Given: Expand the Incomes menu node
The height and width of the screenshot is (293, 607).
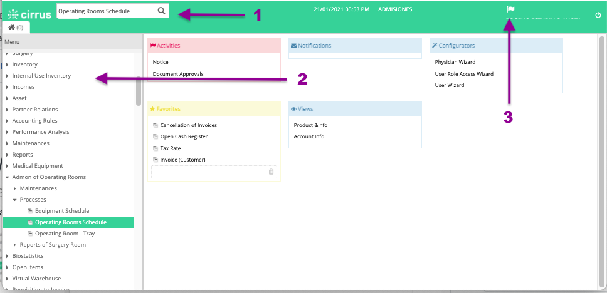Looking at the screenshot, I should coord(8,87).
